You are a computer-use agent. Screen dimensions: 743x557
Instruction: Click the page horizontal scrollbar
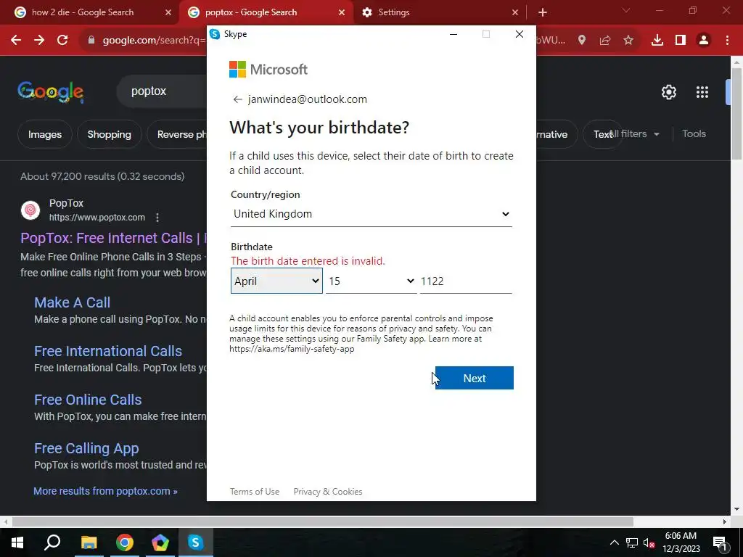coord(322,521)
